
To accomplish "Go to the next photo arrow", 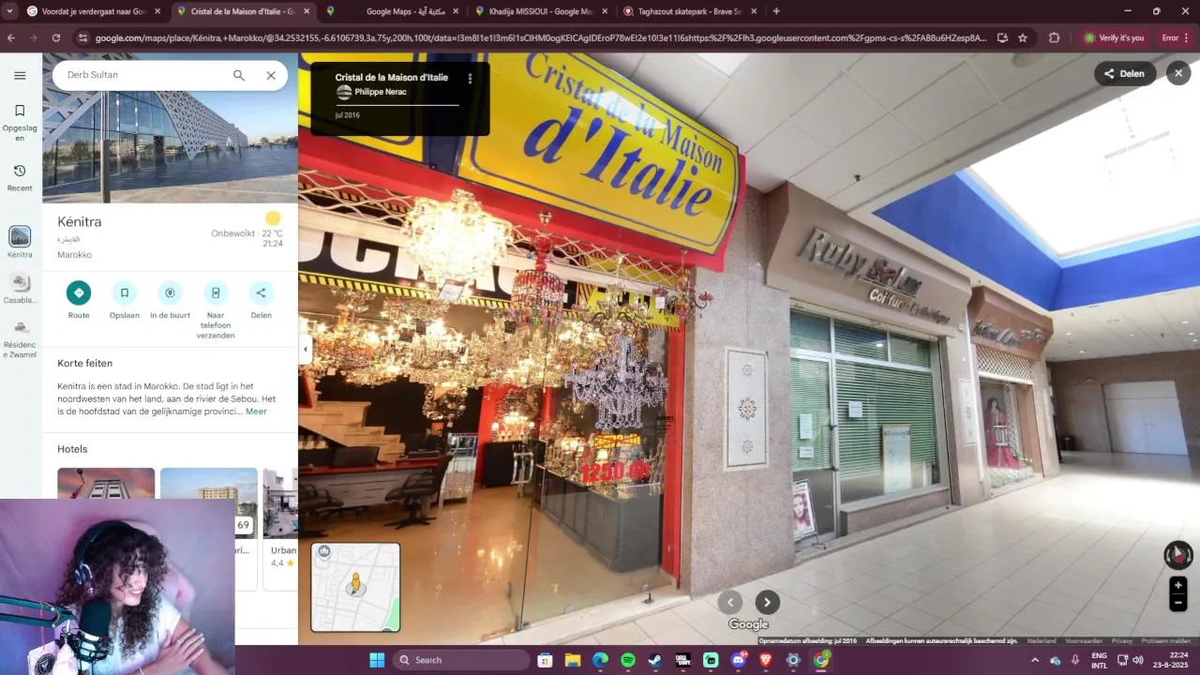I will click(x=768, y=602).
